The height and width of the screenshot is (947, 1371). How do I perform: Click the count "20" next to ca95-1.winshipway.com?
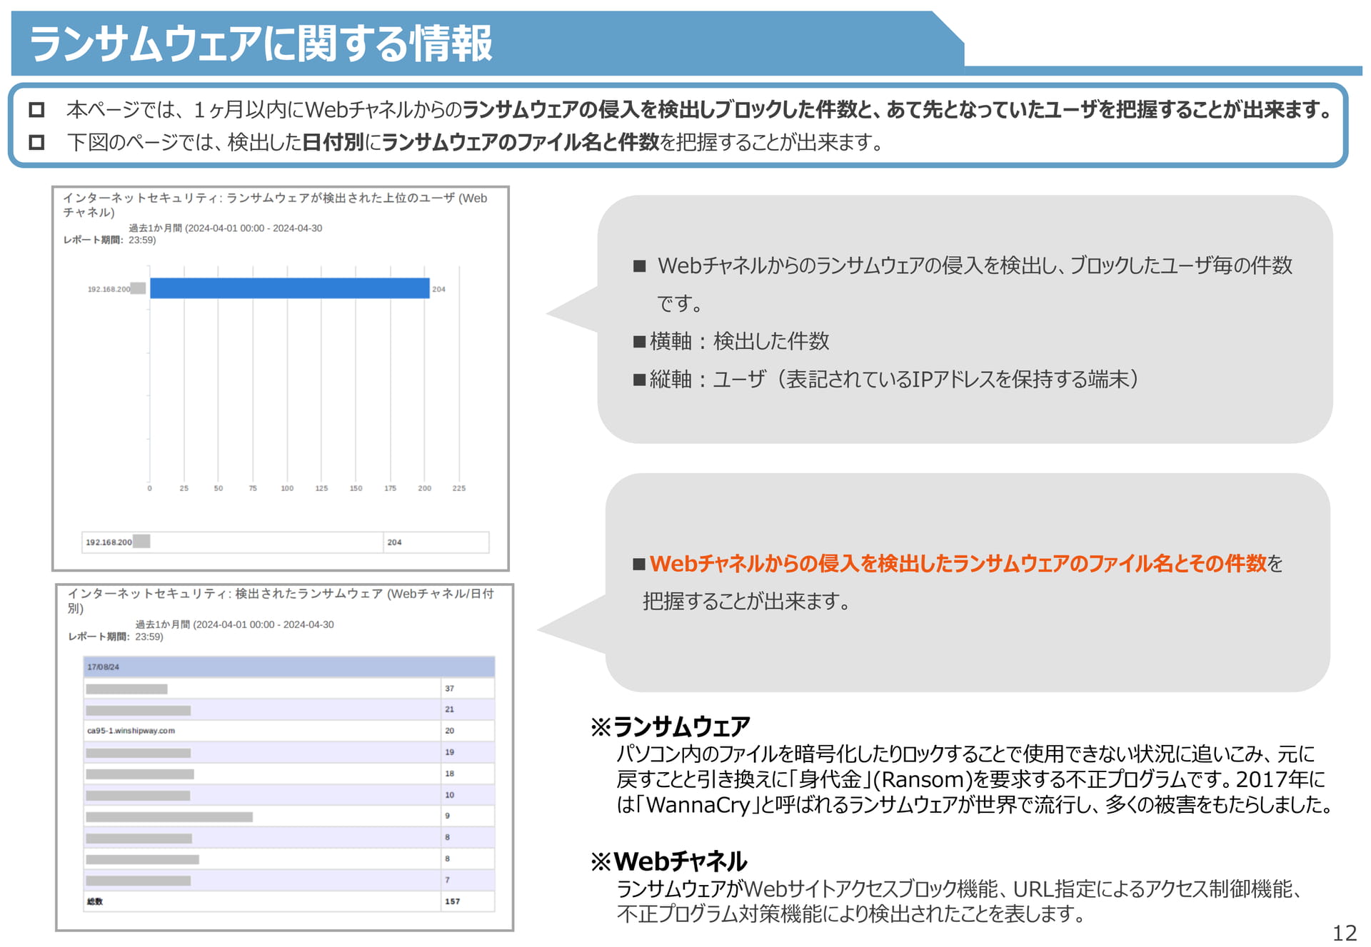(x=449, y=731)
